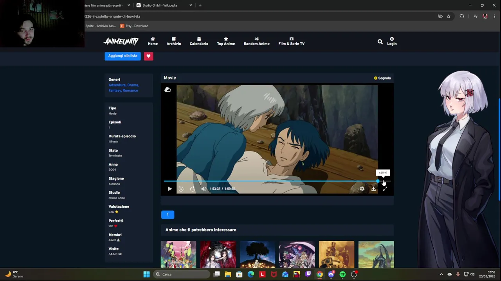Bookmark this page with the star icon
Viewport: 501px width, 281px height.
449,16
